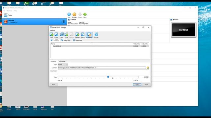Click the General section icon
This screenshot has height=118, width=211.
[69, 20]
